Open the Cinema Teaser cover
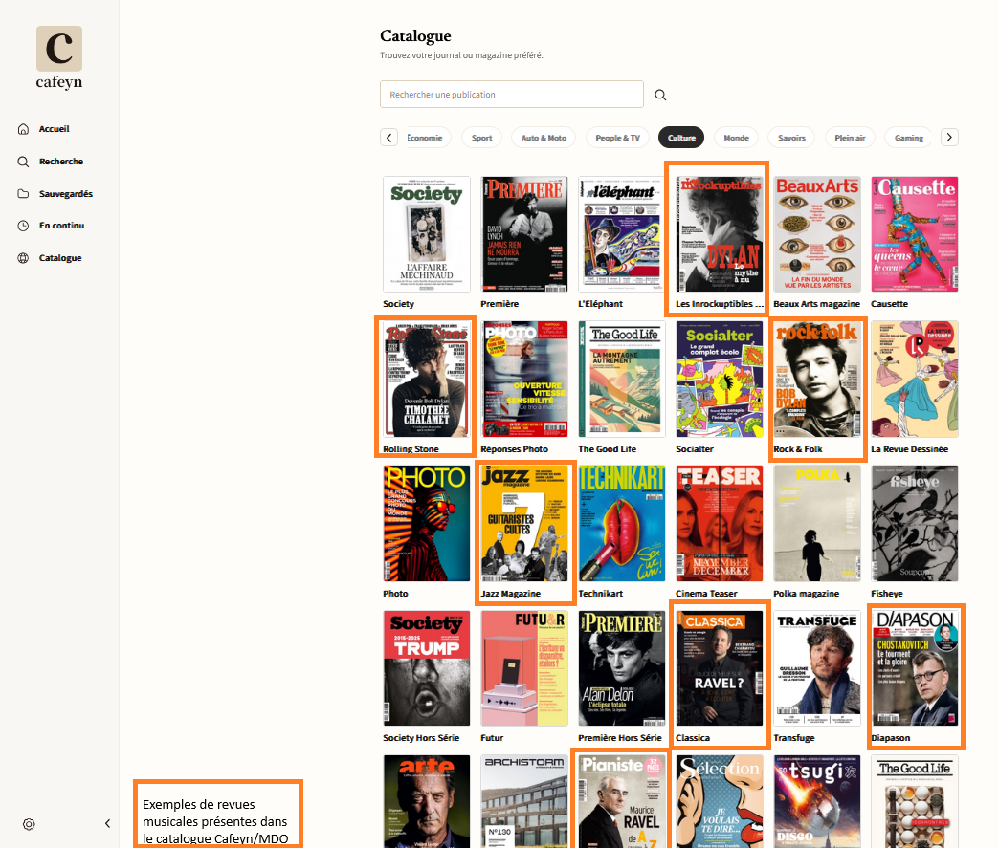The width and height of the screenshot is (999, 848). pyautogui.click(x=720, y=523)
